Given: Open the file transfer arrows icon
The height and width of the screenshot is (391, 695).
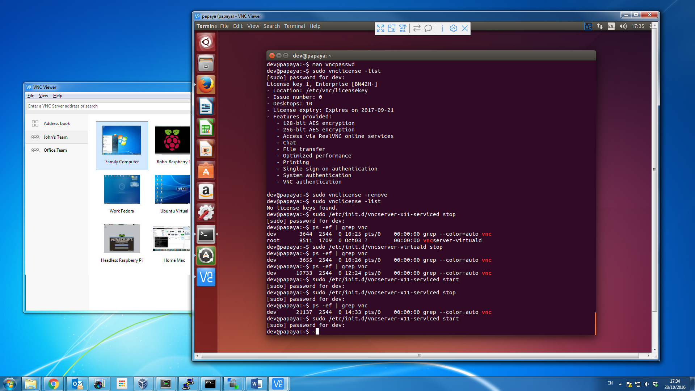Looking at the screenshot, I should pos(417,28).
